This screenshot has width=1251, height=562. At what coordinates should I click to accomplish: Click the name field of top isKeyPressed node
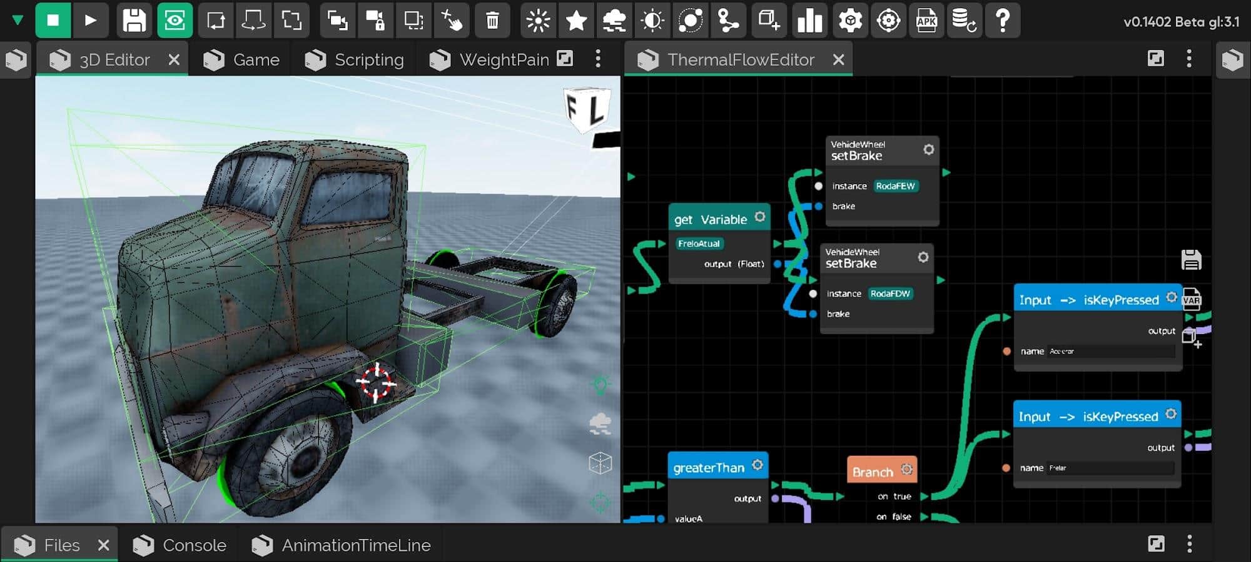pyautogui.click(x=1111, y=352)
